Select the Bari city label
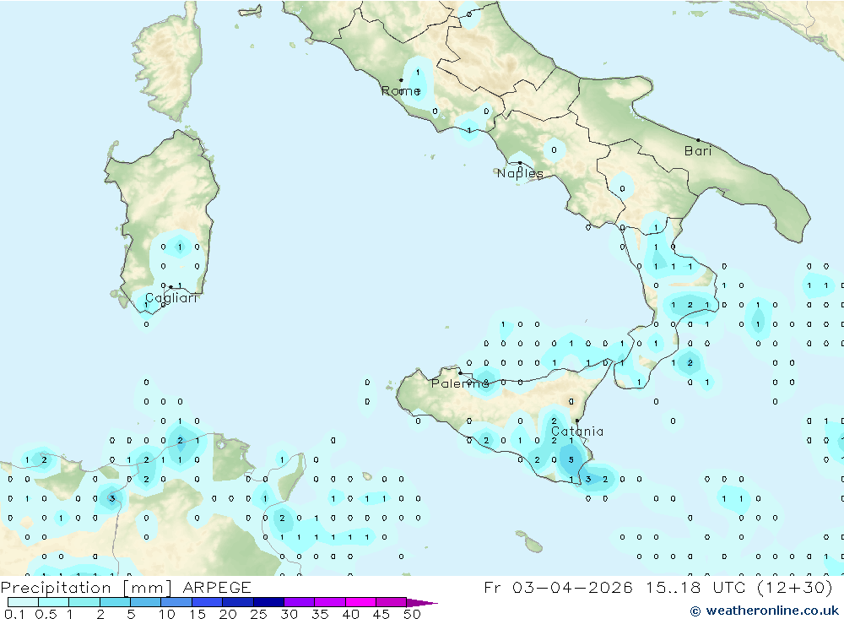This screenshot has width=844, height=619. [698, 151]
